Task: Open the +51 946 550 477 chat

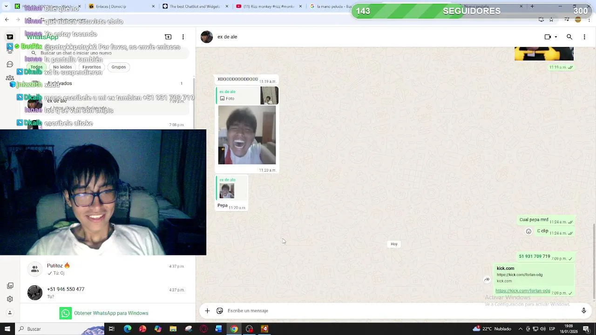Action: 108,292
